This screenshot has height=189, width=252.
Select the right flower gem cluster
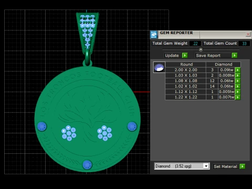coord(104,133)
